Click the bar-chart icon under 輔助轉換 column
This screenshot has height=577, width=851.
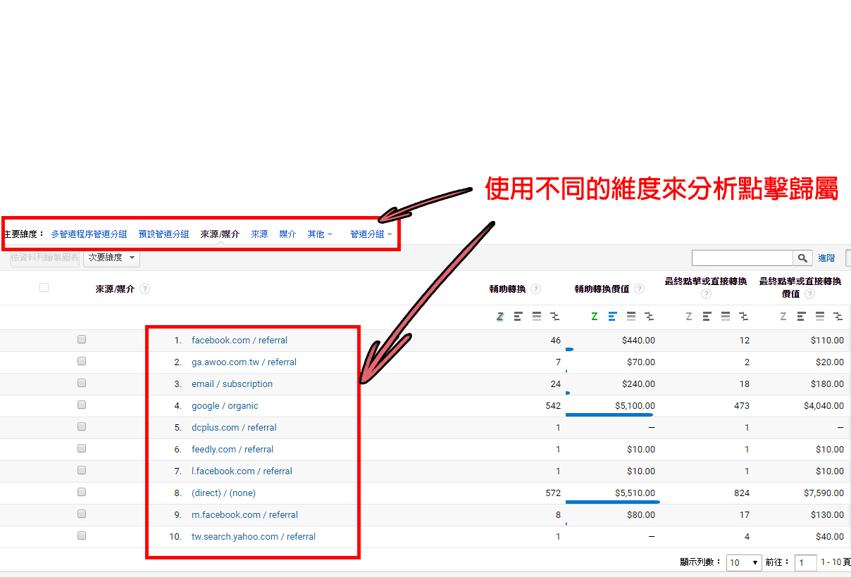click(518, 317)
